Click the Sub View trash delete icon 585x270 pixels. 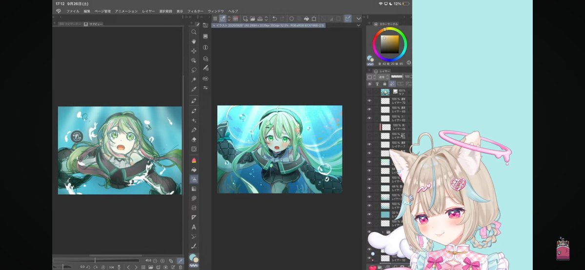click(x=181, y=268)
